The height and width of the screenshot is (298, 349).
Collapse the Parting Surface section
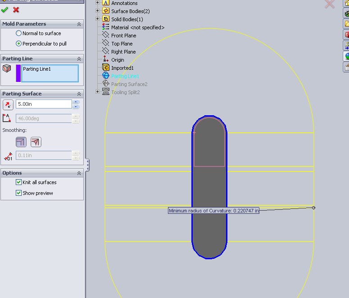(79, 94)
